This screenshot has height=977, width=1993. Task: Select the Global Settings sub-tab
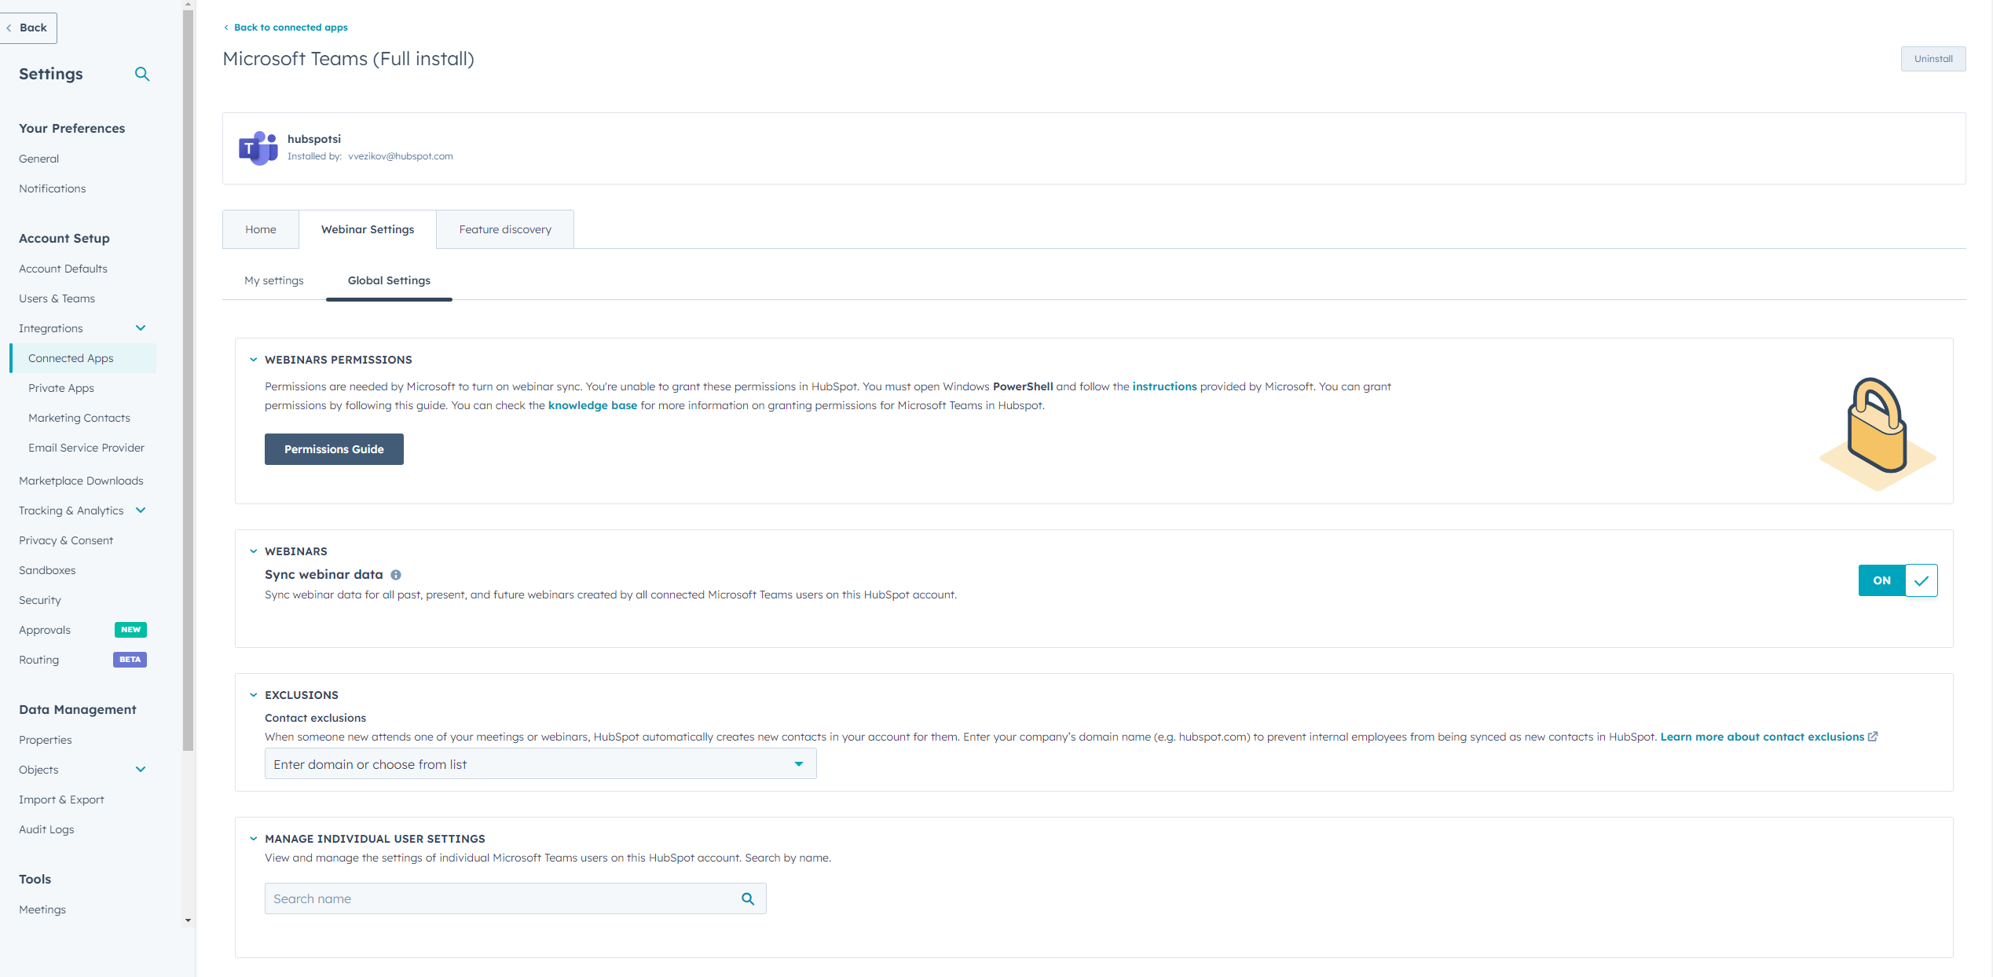coord(389,280)
